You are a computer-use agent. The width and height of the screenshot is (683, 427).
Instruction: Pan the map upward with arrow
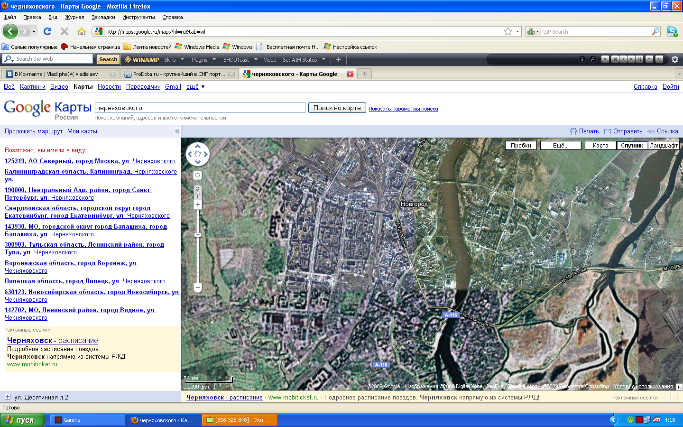click(198, 147)
